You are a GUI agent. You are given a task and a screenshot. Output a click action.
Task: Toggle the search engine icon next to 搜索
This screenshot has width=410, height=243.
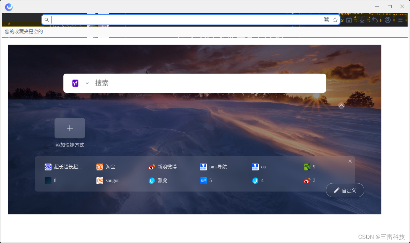[75, 83]
